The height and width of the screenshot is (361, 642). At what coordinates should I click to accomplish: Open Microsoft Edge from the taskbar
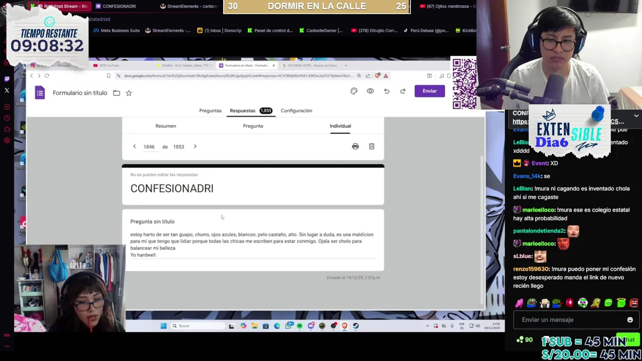pos(277,326)
